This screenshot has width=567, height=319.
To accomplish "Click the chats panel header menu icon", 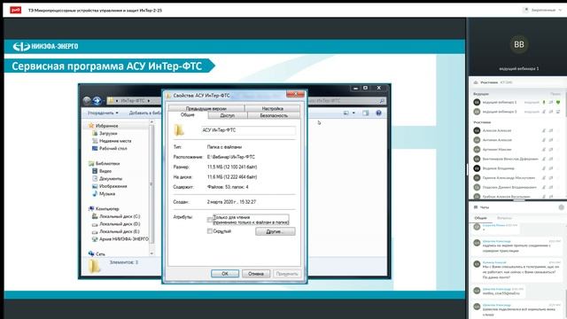I will (476, 207).
